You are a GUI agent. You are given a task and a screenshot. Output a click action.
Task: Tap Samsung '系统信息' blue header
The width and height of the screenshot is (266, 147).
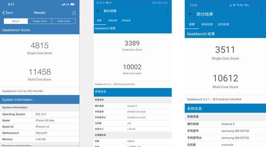[225, 108]
